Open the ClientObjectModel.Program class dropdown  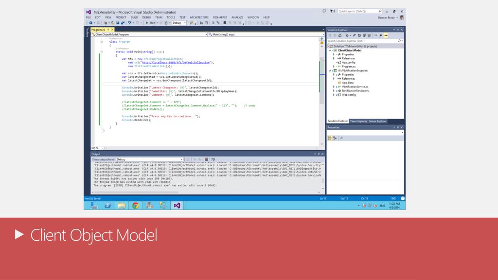tap(149, 35)
